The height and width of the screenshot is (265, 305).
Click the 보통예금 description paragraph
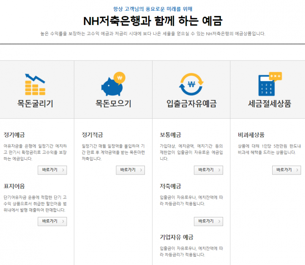[191, 152]
